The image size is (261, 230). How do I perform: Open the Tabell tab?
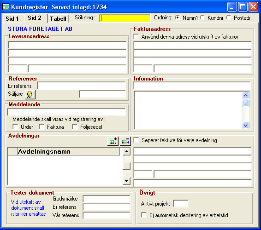point(58,18)
